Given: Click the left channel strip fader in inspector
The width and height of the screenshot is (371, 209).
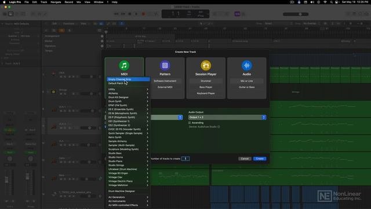Looking at the screenshot, I should (6, 180).
